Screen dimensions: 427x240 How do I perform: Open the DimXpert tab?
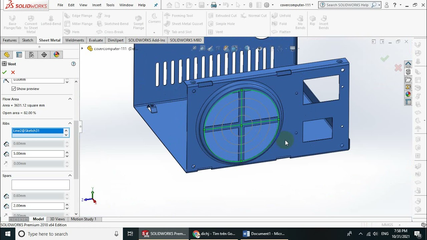click(x=116, y=40)
